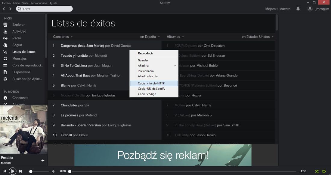Viewport: 331px width, 175px height.
Task: Toggle repeat playback
Action: [324, 171]
